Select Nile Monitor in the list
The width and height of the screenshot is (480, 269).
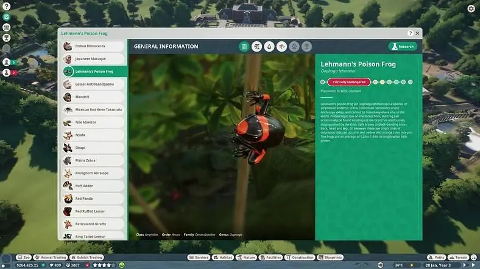93,122
